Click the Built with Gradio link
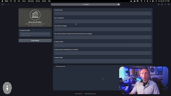Image resolution: width=171 pixels, height=96 pixels. 90,94
